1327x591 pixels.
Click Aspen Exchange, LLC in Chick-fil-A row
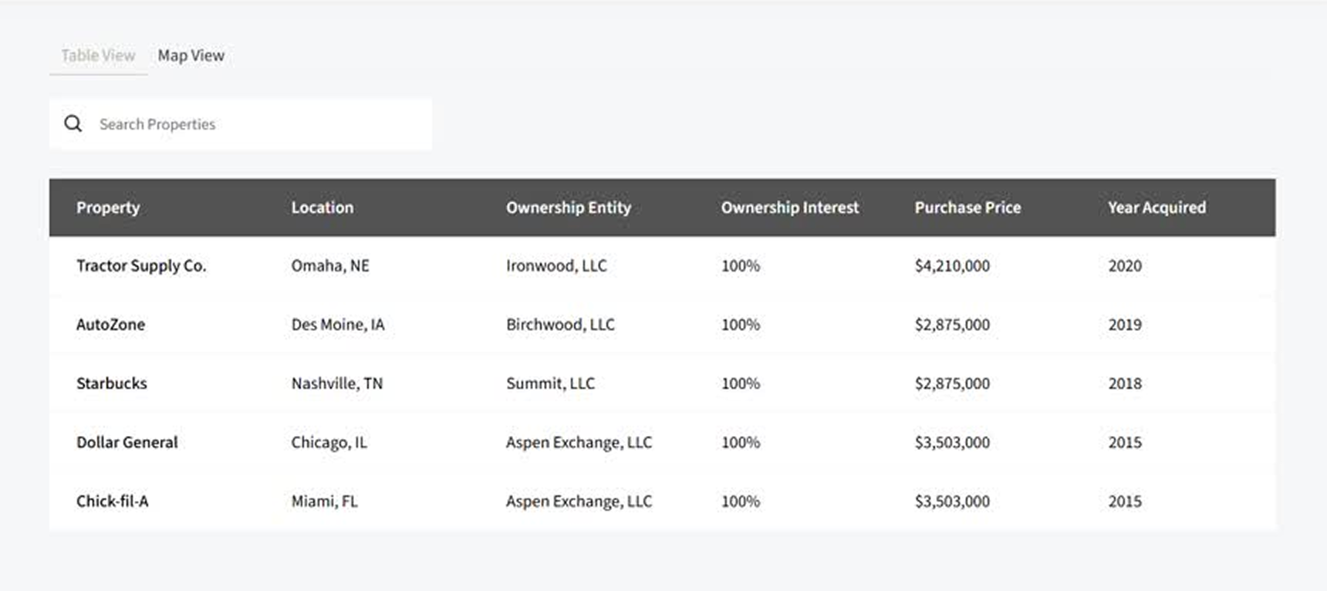pyautogui.click(x=579, y=502)
